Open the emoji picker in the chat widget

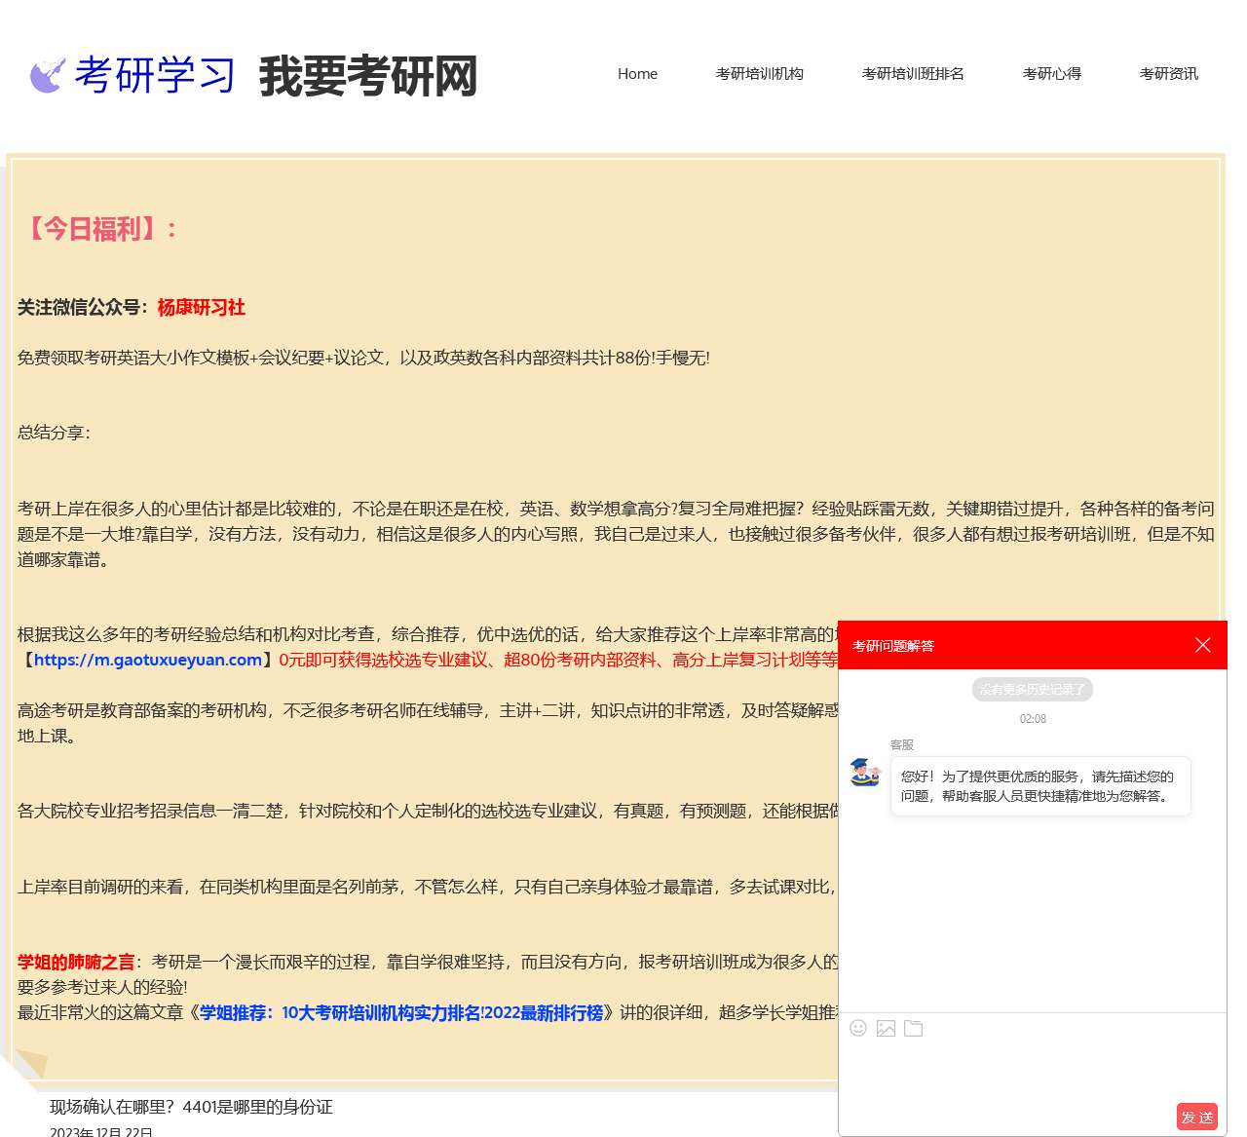pos(857,1028)
